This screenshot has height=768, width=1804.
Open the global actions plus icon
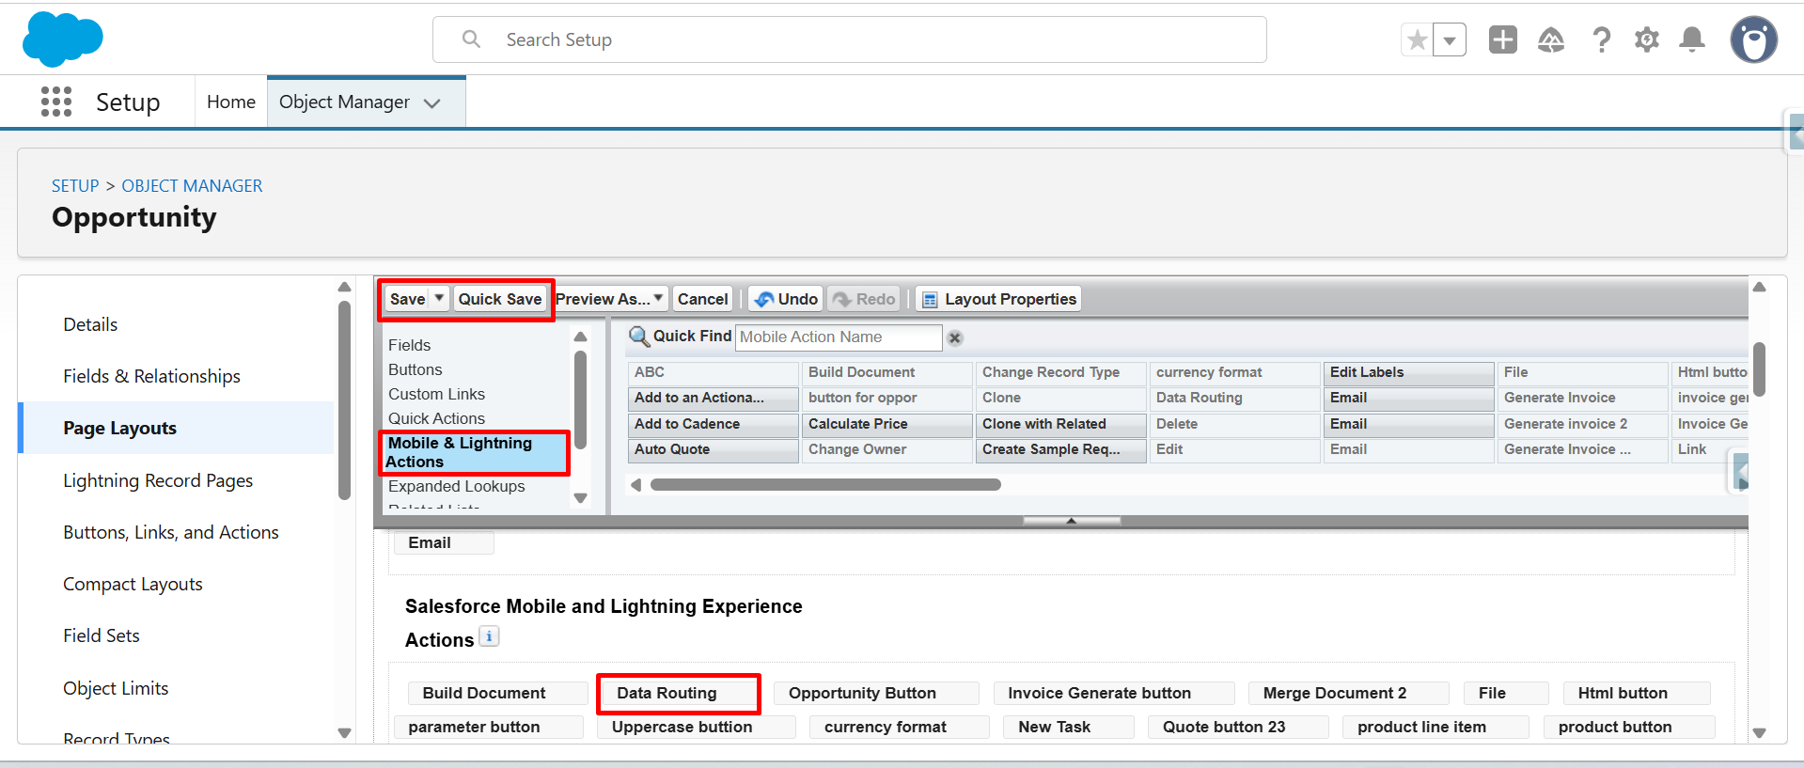coord(1503,39)
